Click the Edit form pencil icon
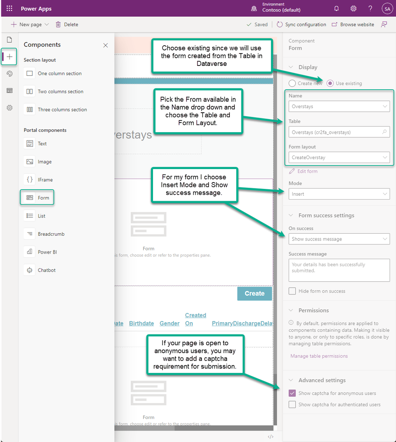396x442 pixels. (292, 171)
